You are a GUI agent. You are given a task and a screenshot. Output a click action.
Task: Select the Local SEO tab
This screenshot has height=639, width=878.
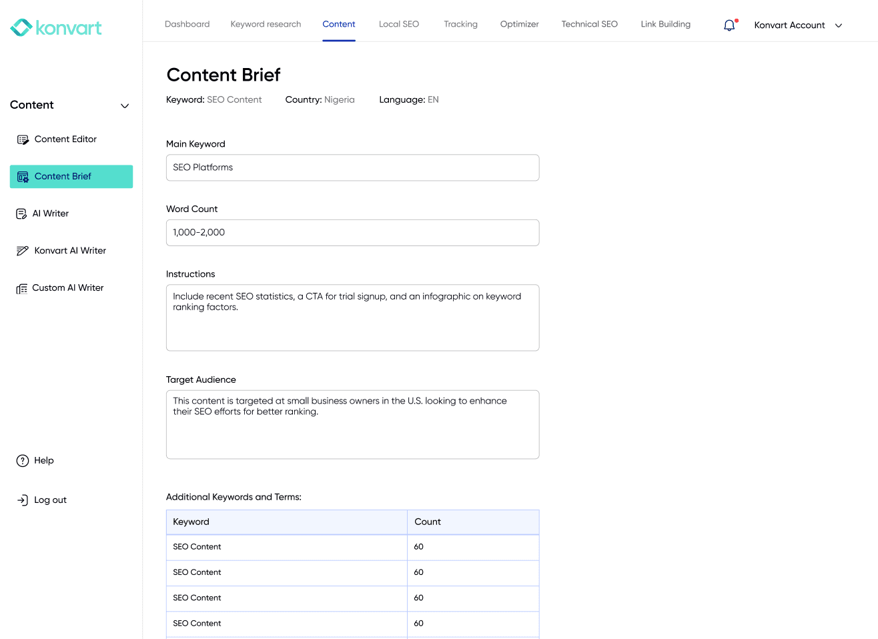tap(398, 24)
